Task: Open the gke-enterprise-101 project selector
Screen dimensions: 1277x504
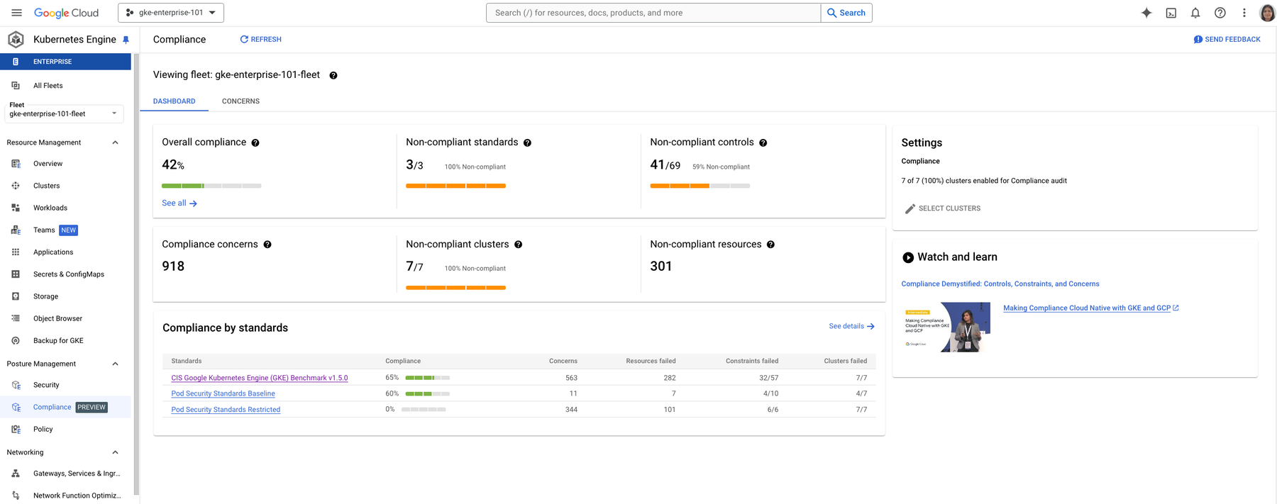Action: (x=171, y=13)
